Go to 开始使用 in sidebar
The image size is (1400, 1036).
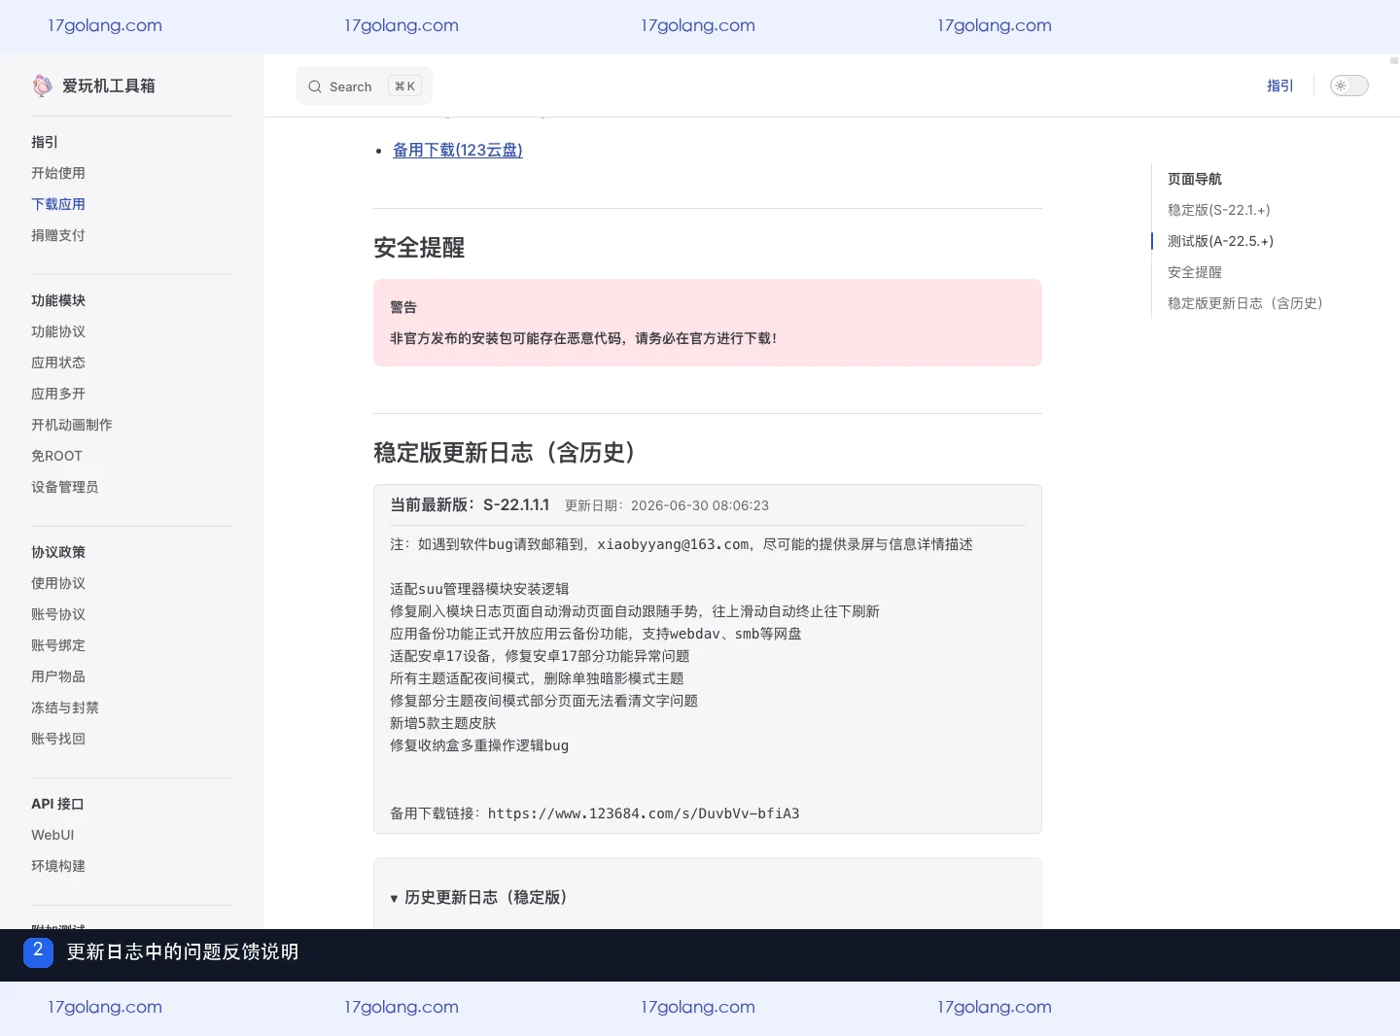click(58, 173)
